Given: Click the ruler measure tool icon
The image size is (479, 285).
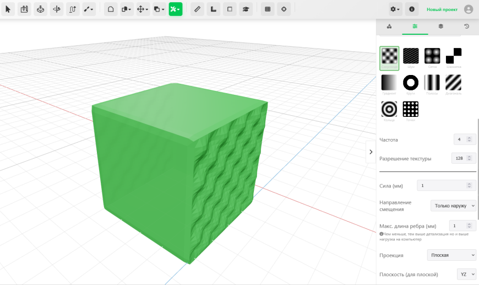Looking at the screenshot, I should point(197,9).
